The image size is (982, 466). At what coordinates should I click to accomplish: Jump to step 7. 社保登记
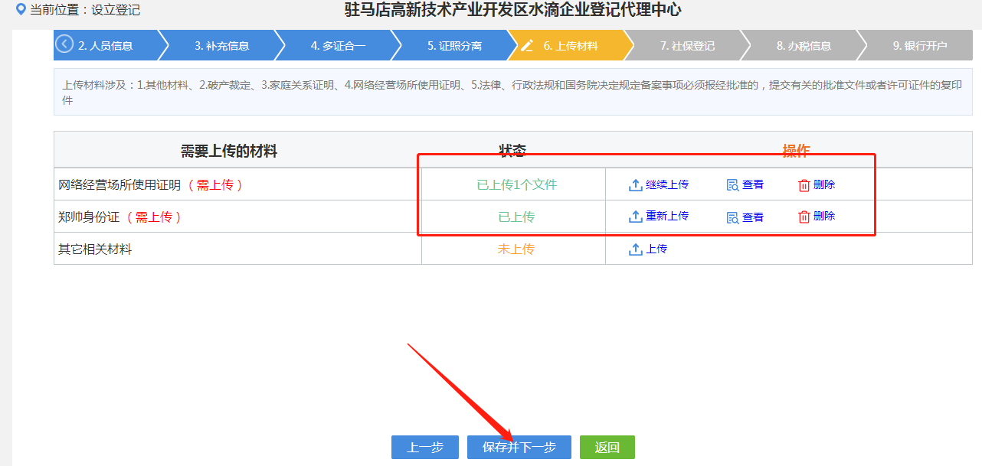[687, 45]
